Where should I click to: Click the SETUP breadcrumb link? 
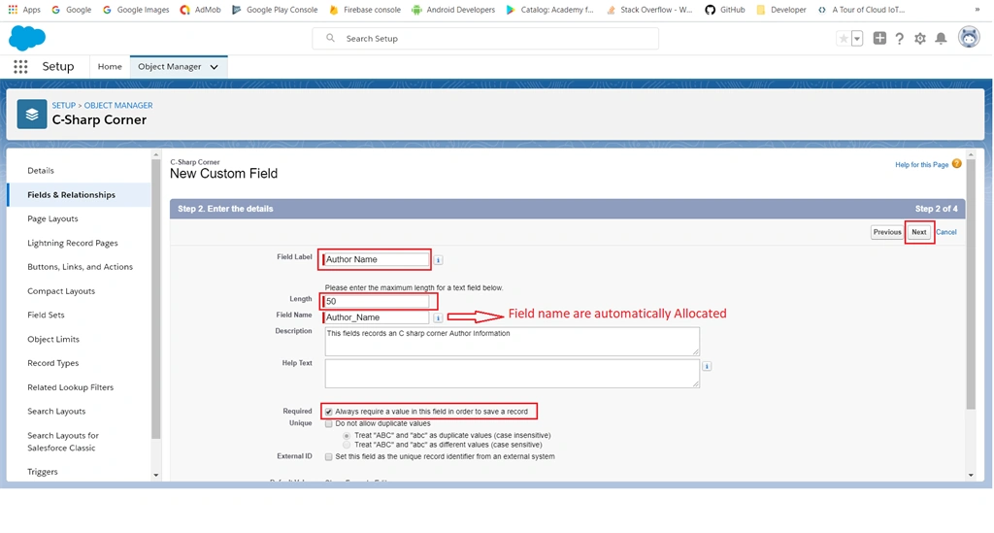tap(63, 105)
